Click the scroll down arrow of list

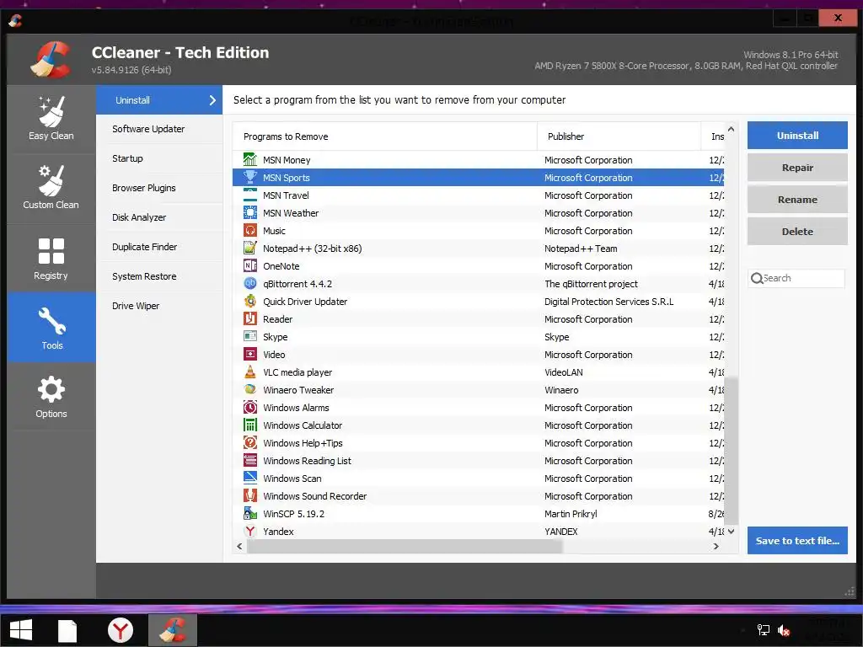tap(731, 532)
